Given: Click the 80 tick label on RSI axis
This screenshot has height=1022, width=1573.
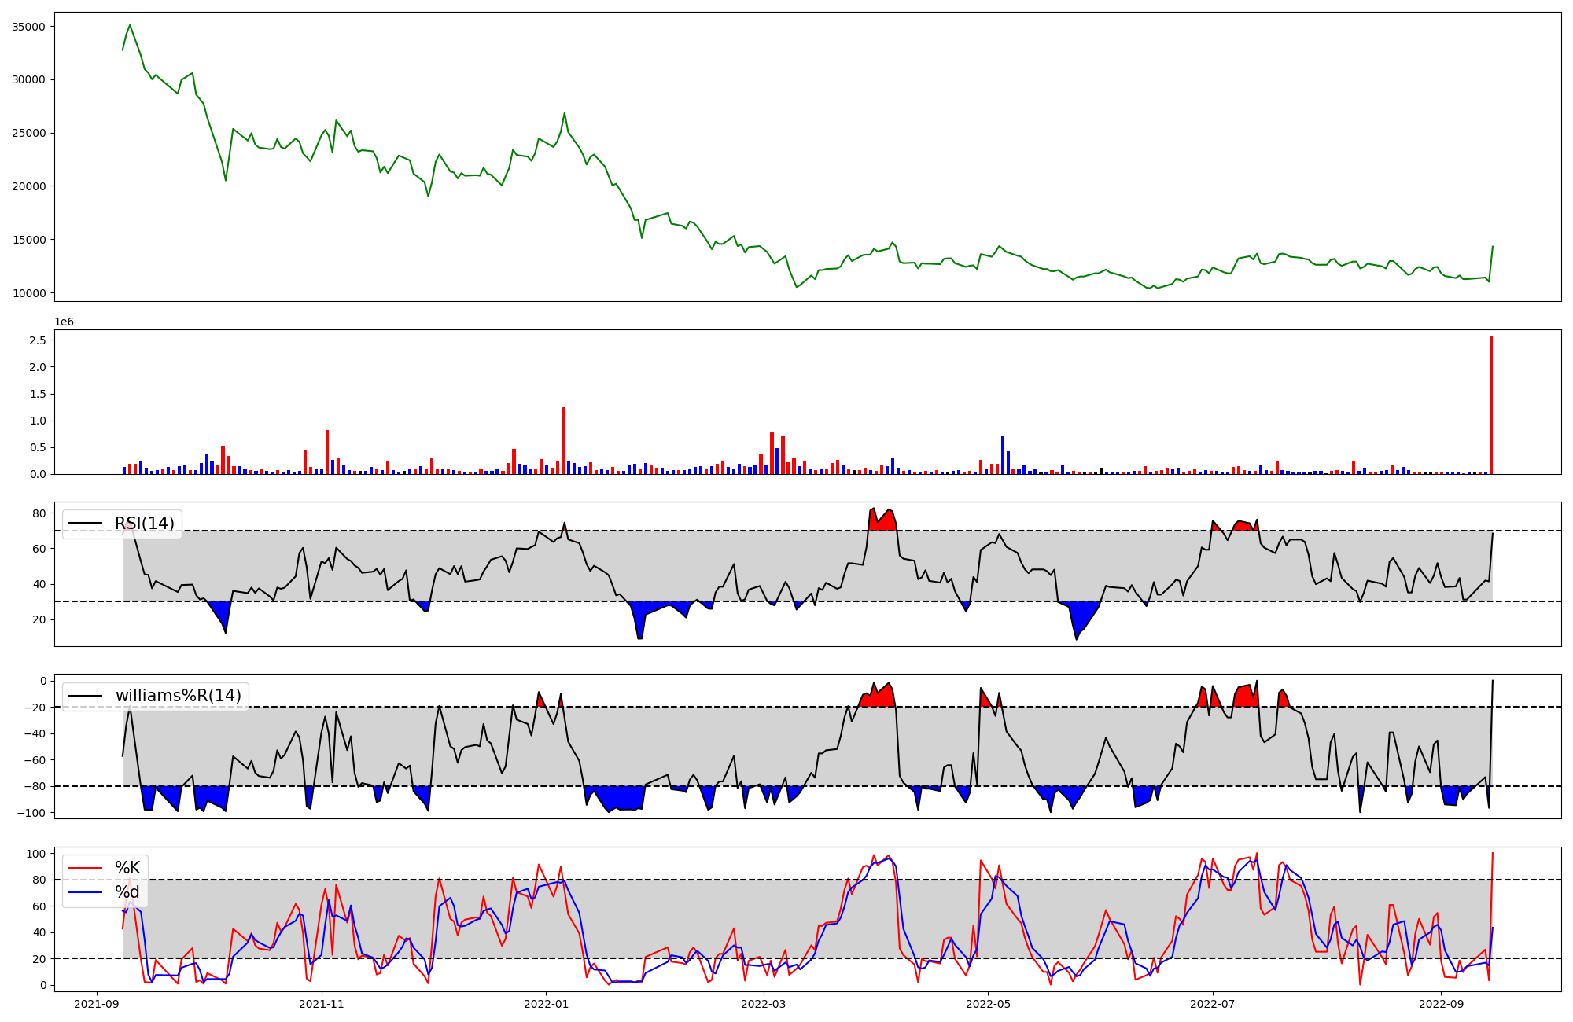Looking at the screenshot, I should (39, 513).
